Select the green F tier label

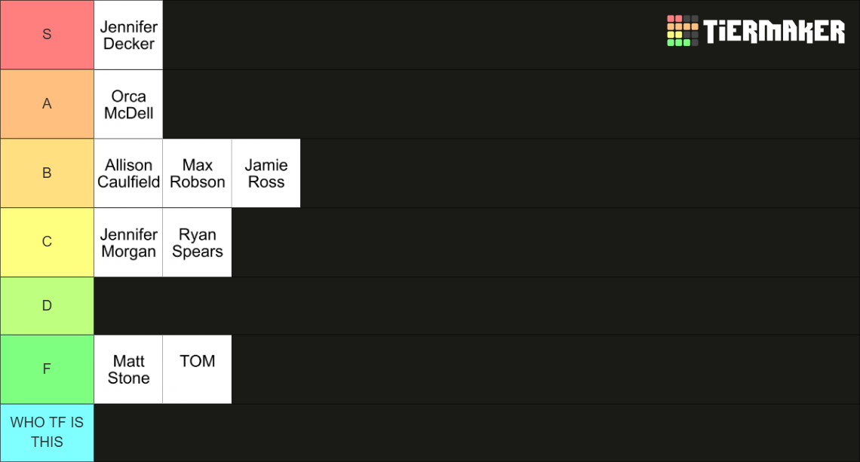47,369
